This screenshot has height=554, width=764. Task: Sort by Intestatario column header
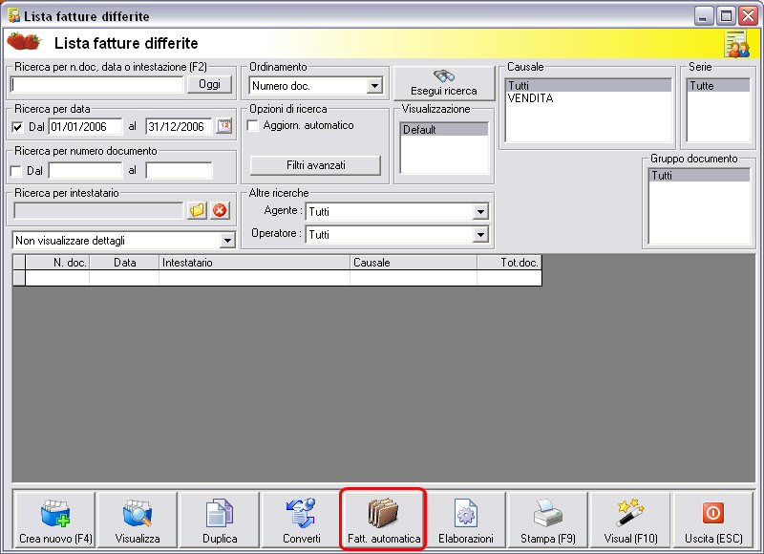click(x=254, y=263)
